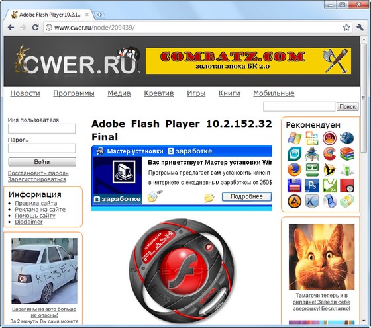Click the page vertical scrollbar thumb
This screenshot has height=328, width=371.
click(364, 98)
